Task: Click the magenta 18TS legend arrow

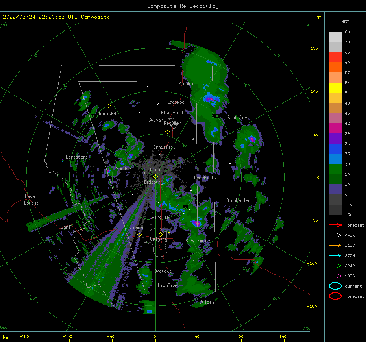Action: coord(335,276)
